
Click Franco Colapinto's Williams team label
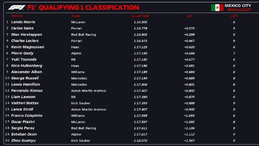78,116
